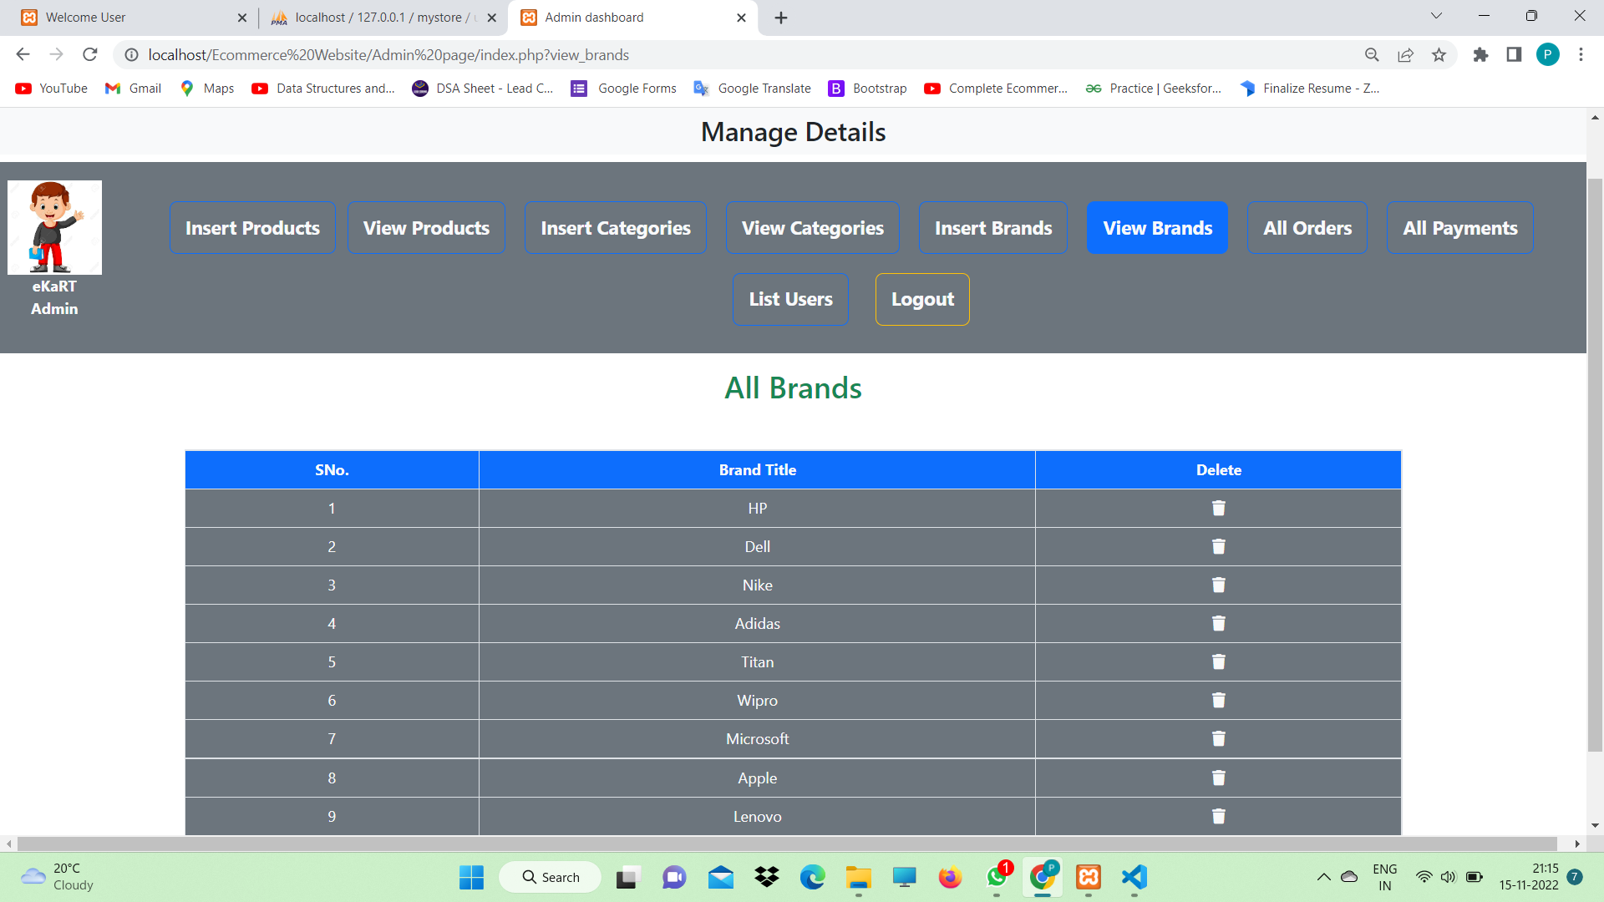Image resolution: width=1604 pixels, height=902 pixels.
Task: Open the XAMPP control panel from the taskbar
Action: pos(1088,878)
